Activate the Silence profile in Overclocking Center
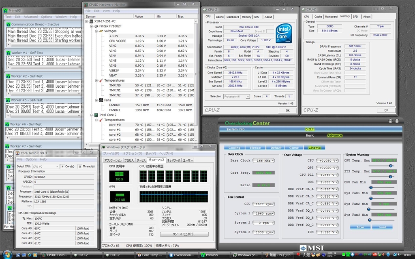The width and height of the screenshot is (415, 259). (255, 147)
